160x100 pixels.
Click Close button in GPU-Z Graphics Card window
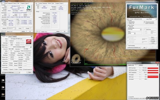coord(29,72)
